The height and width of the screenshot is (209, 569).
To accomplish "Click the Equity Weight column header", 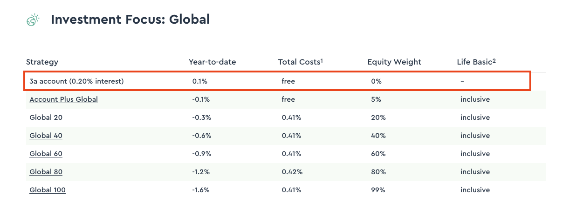I will (x=394, y=62).
